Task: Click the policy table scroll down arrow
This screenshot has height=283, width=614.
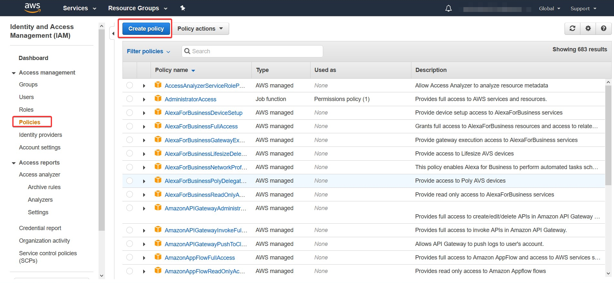Action: (608, 273)
